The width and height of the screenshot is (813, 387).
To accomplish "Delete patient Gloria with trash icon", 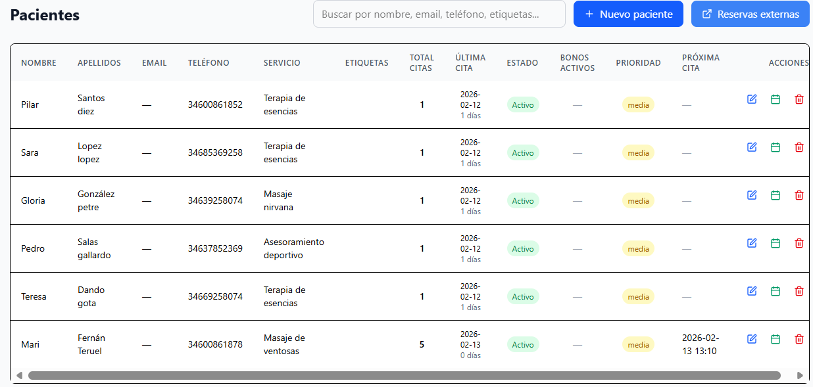I will coord(799,195).
